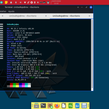Open the file manager in the dock

click(x=37, y=106)
